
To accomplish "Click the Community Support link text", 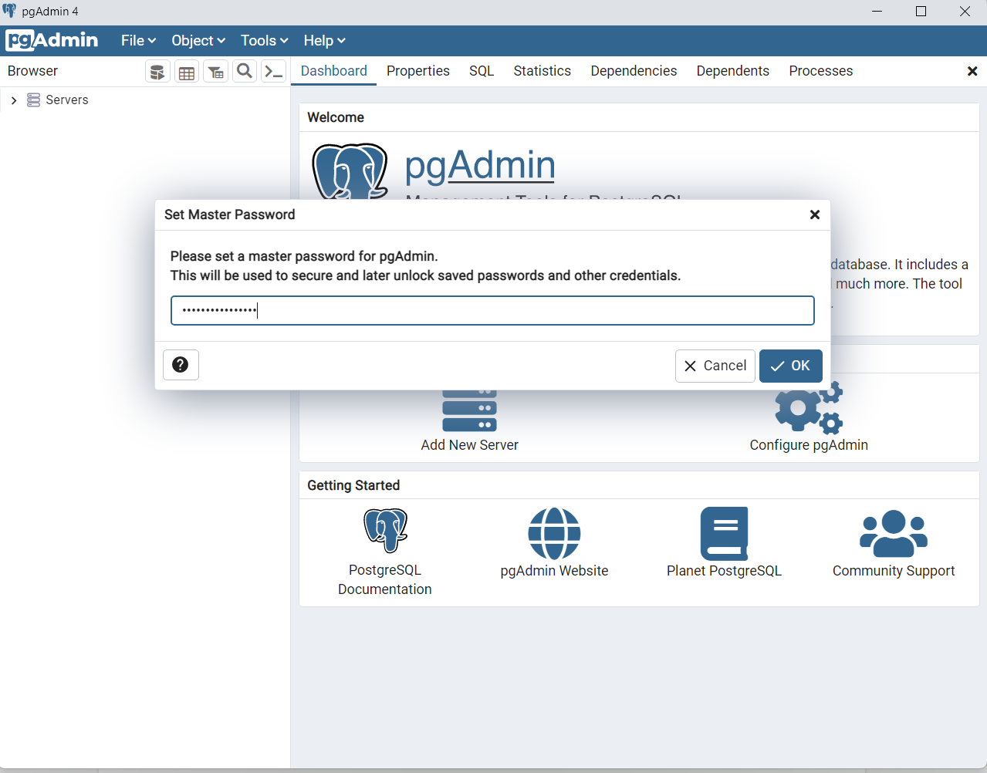I will click(894, 571).
